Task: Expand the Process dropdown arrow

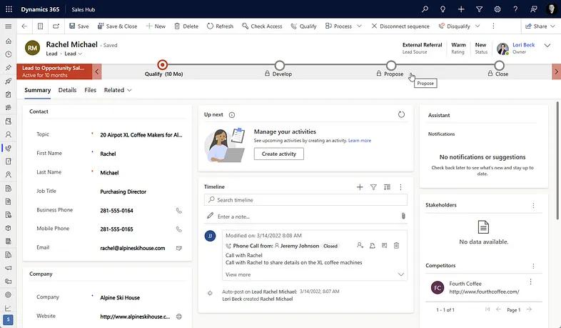Action: pyautogui.click(x=359, y=26)
